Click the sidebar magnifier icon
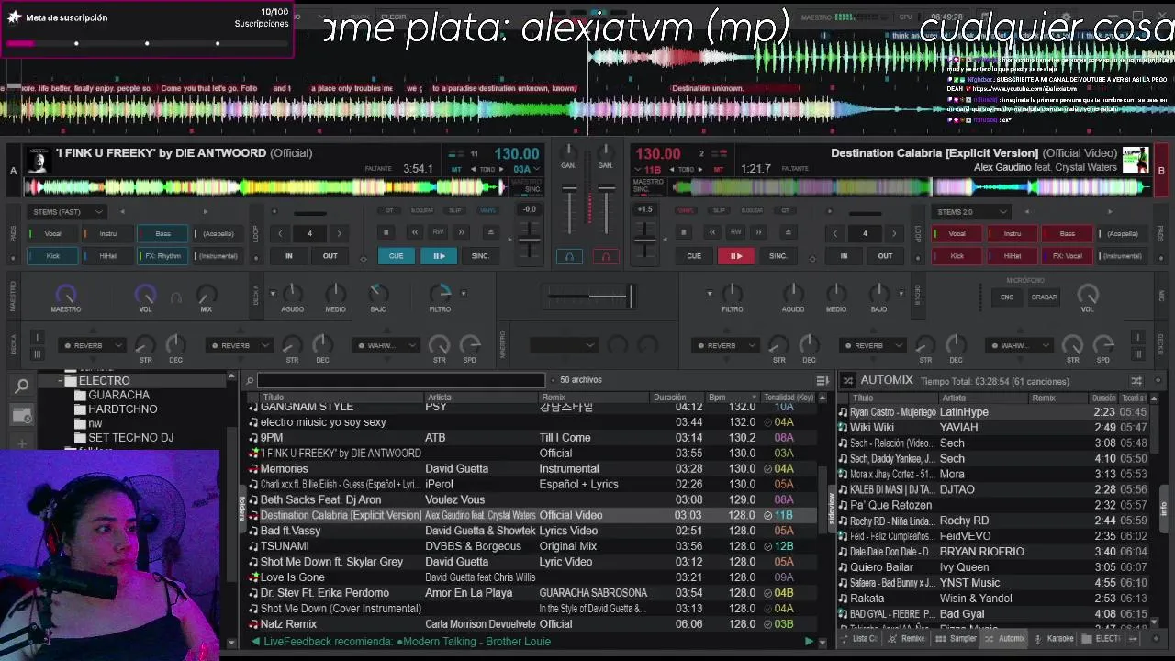This screenshot has width=1175, height=661. 22,386
